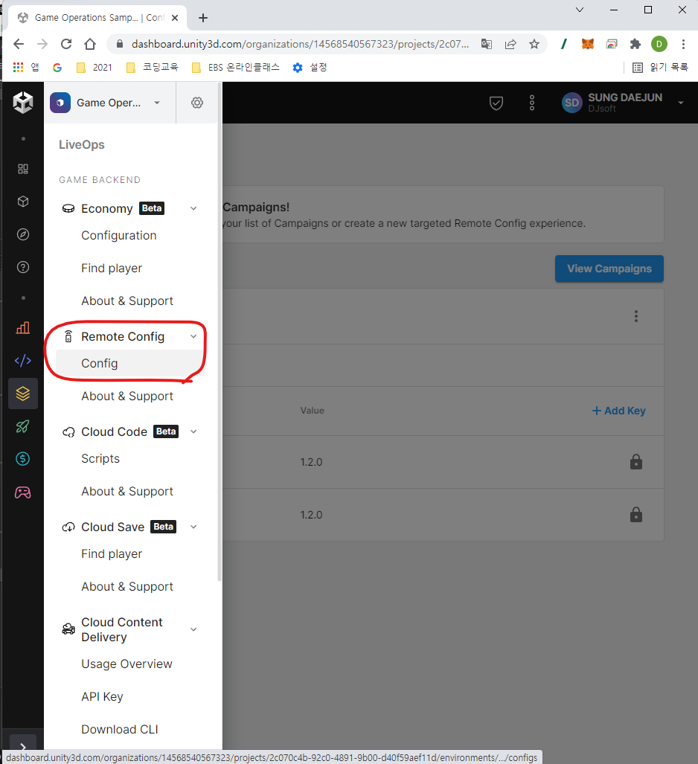Click the lock icon in second 1.2.0 row

[636, 515]
